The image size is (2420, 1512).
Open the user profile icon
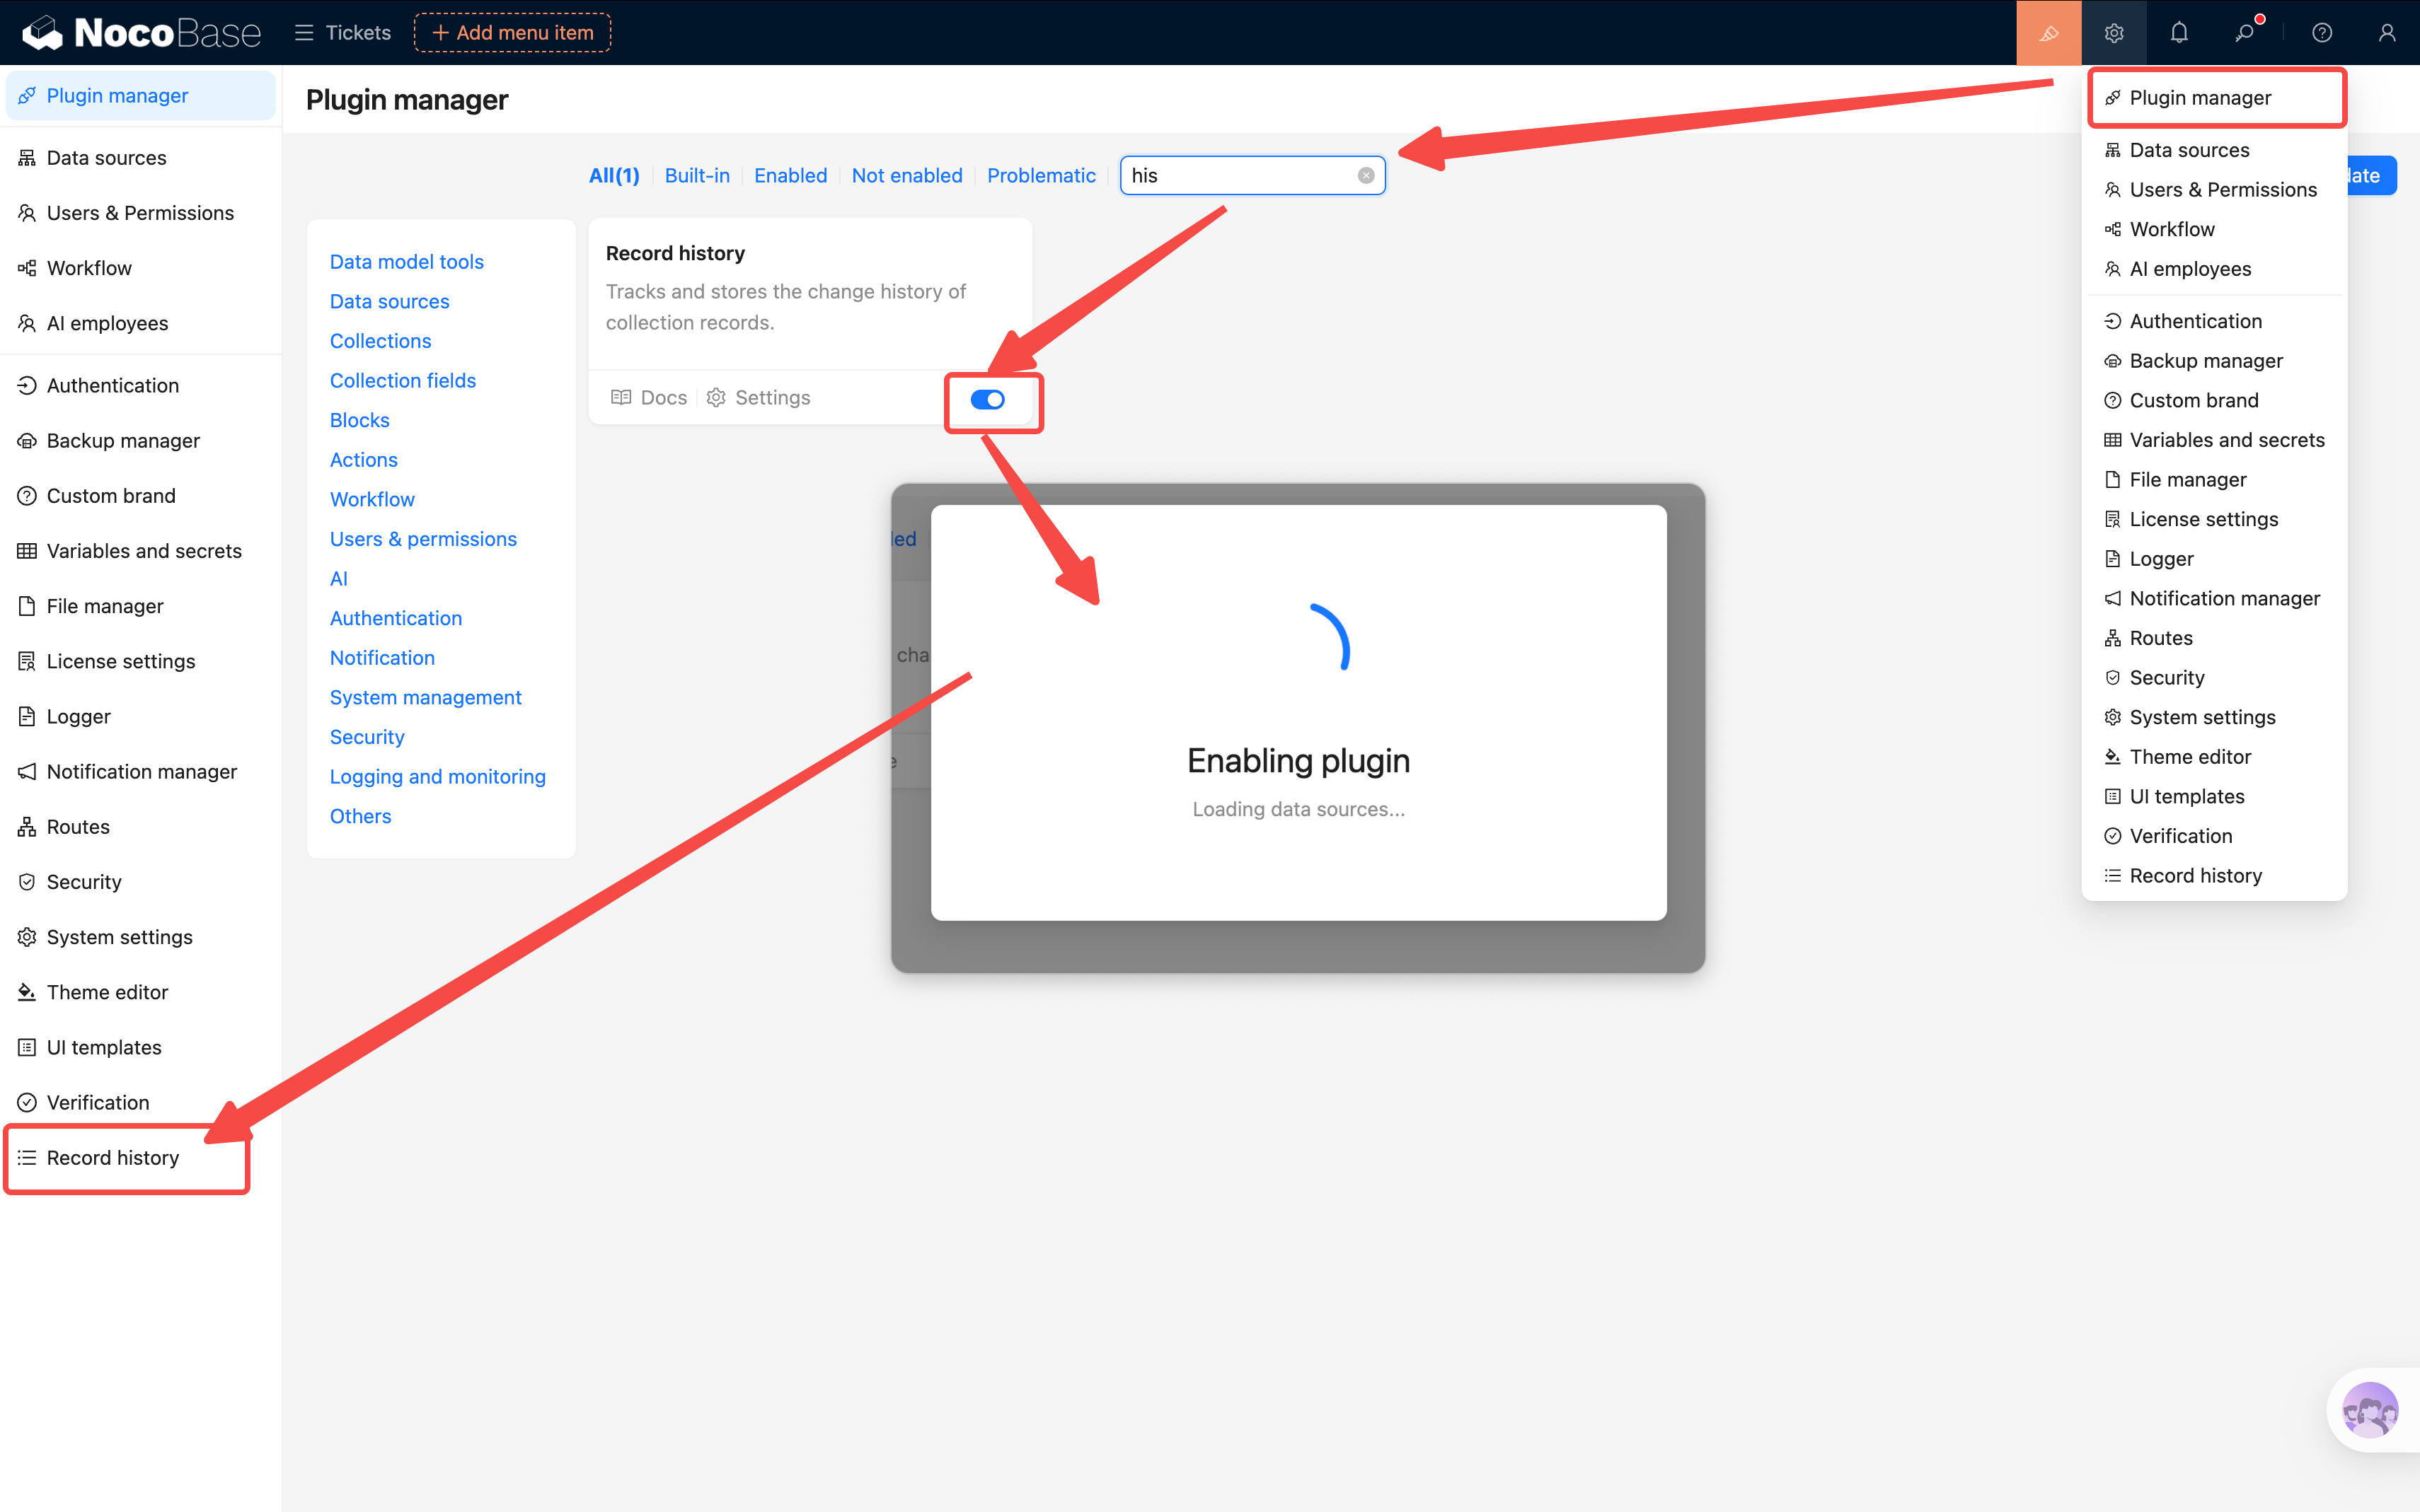click(x=2387, y=33)
